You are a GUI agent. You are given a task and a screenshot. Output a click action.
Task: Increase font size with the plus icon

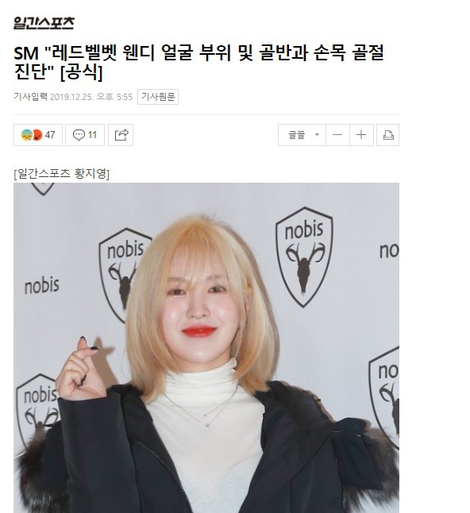[x=361, y=135]
